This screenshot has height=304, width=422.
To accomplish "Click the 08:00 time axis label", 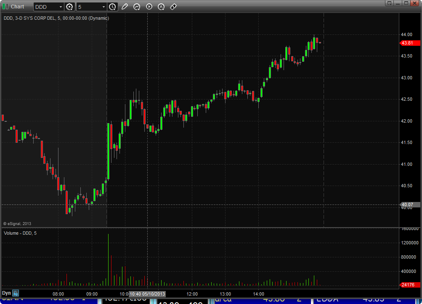I will point(58,294).
